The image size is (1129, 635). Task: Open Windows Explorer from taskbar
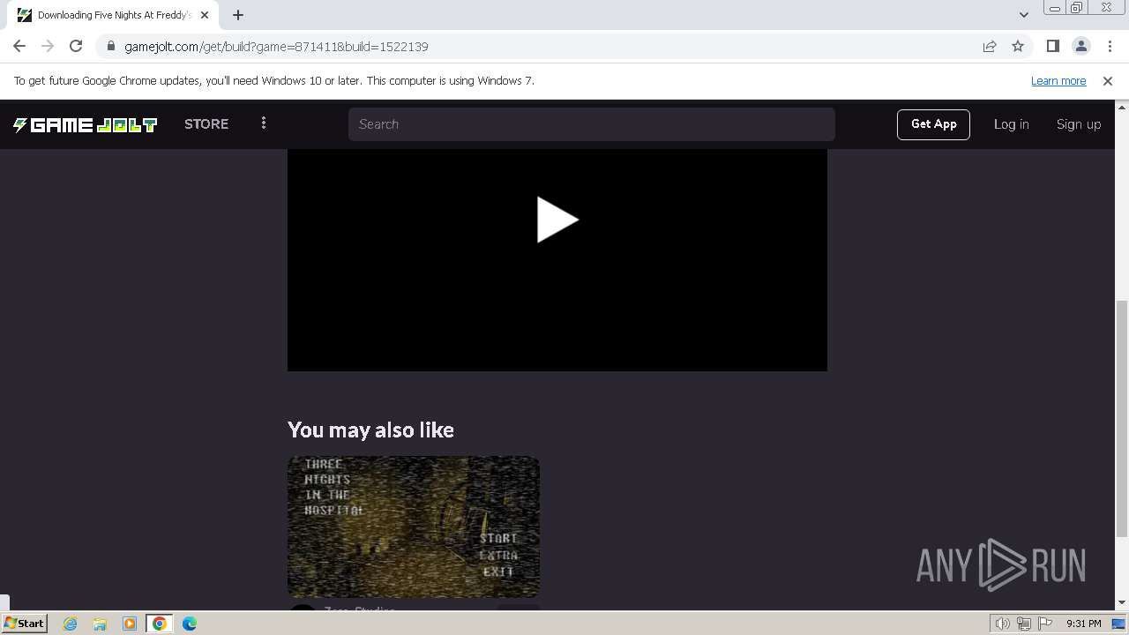click(x=100, y=624)
